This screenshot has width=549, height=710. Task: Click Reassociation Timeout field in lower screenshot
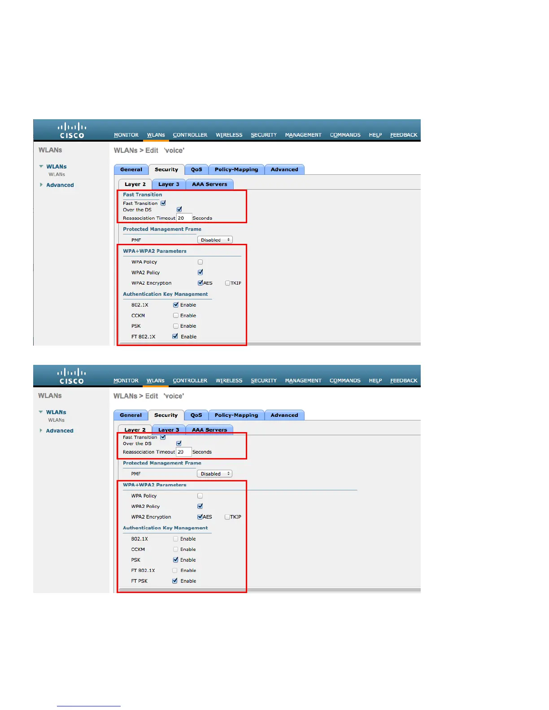coord(183,452)
